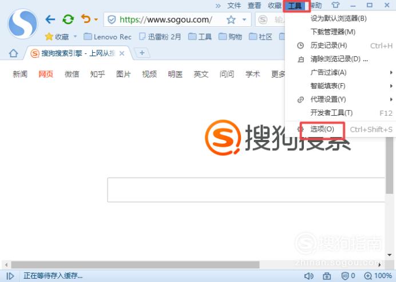
Task: Click the Sogou browser logo avatar
Action: [23, 23]
